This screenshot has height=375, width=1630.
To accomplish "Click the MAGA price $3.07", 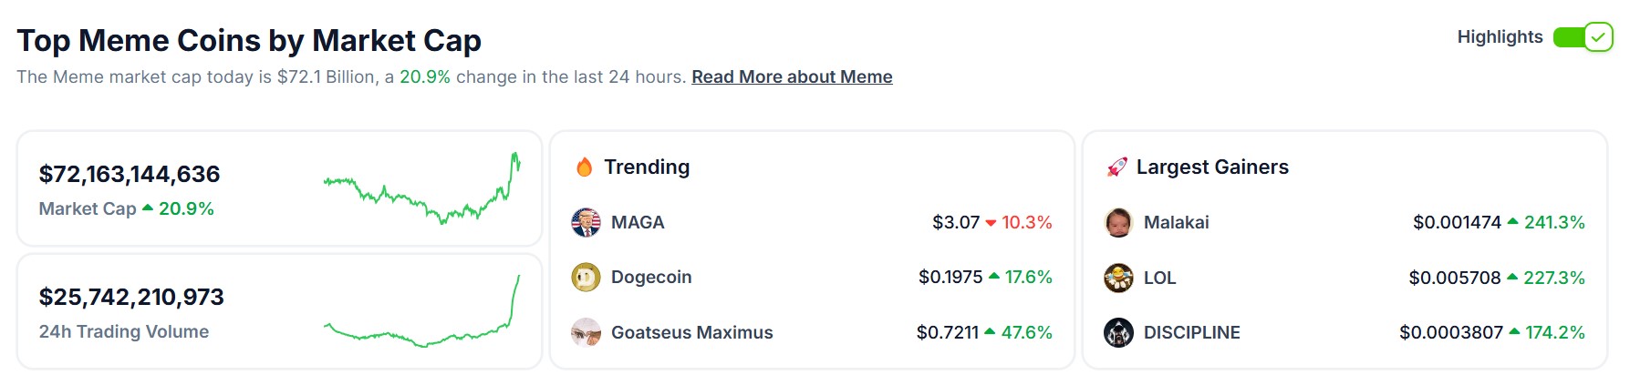I will [956, 222].
